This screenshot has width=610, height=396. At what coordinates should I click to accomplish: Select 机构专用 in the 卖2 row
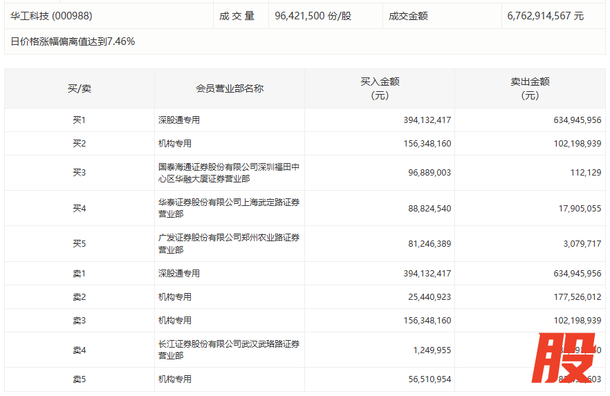(175, 297)
